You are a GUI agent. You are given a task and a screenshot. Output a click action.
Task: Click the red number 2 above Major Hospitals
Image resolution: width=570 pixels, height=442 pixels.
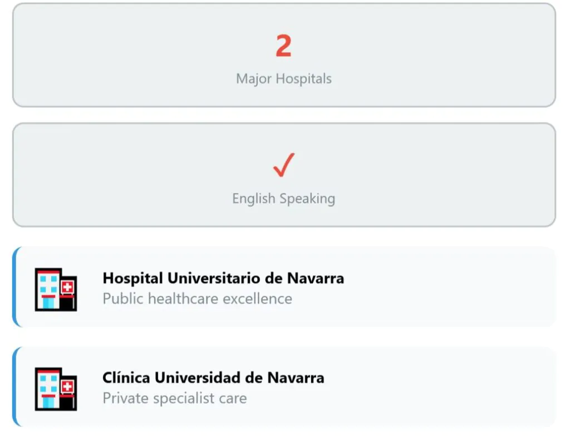click(283, 46)
